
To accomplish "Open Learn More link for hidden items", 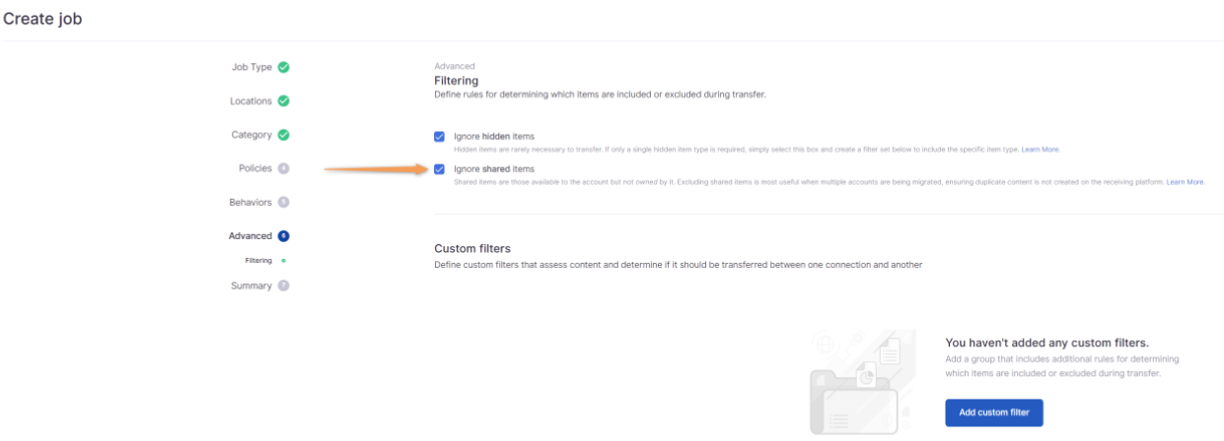I will [x=1041, y=150].
